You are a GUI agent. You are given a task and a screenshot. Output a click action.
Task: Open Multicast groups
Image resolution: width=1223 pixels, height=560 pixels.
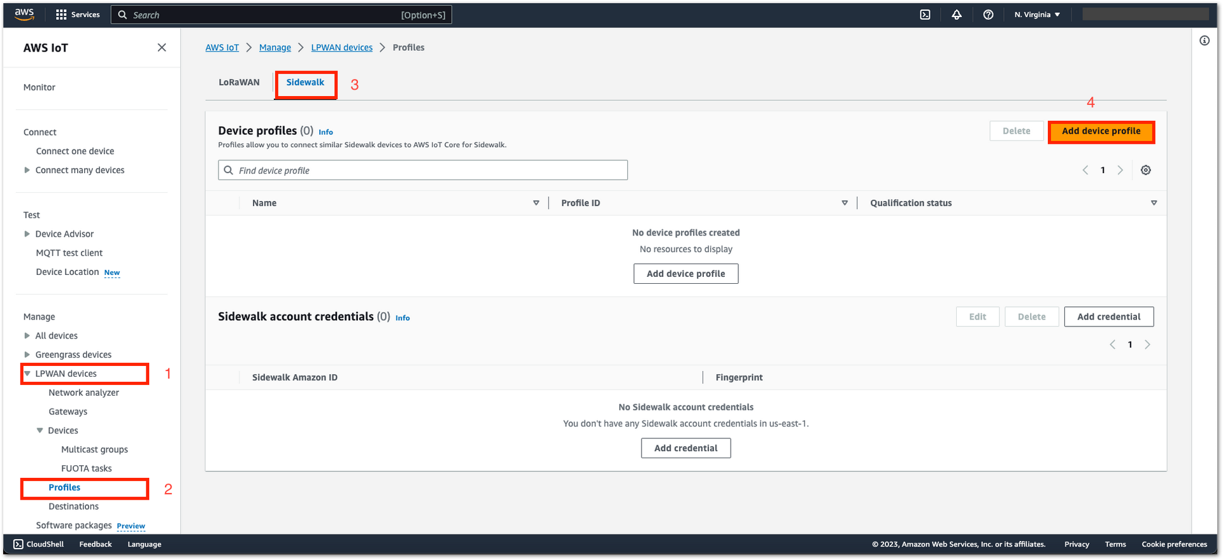[x=94, y=449]
